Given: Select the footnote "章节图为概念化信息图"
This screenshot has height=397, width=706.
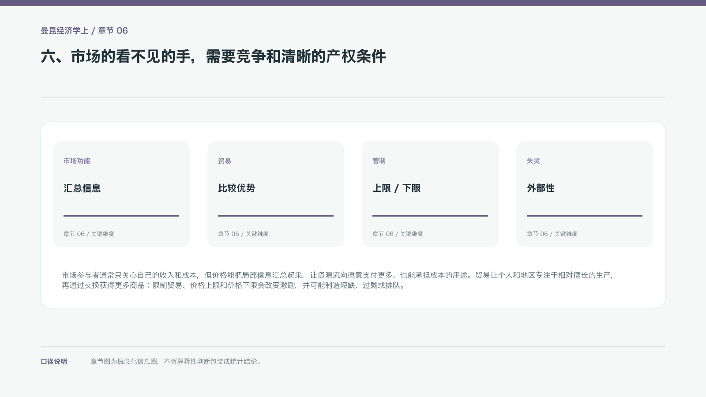Looking at the screenshot, I should tap(176, 362).
